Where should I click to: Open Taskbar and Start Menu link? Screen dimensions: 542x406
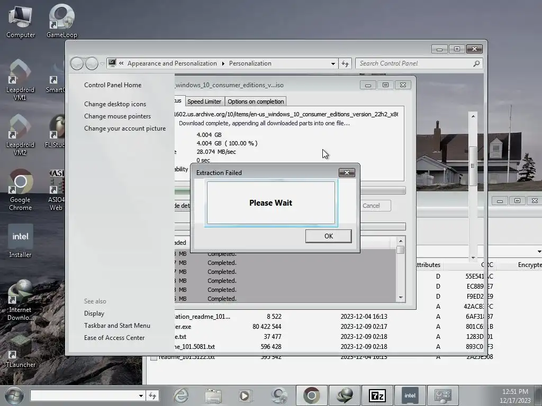(x=117, y=326)
